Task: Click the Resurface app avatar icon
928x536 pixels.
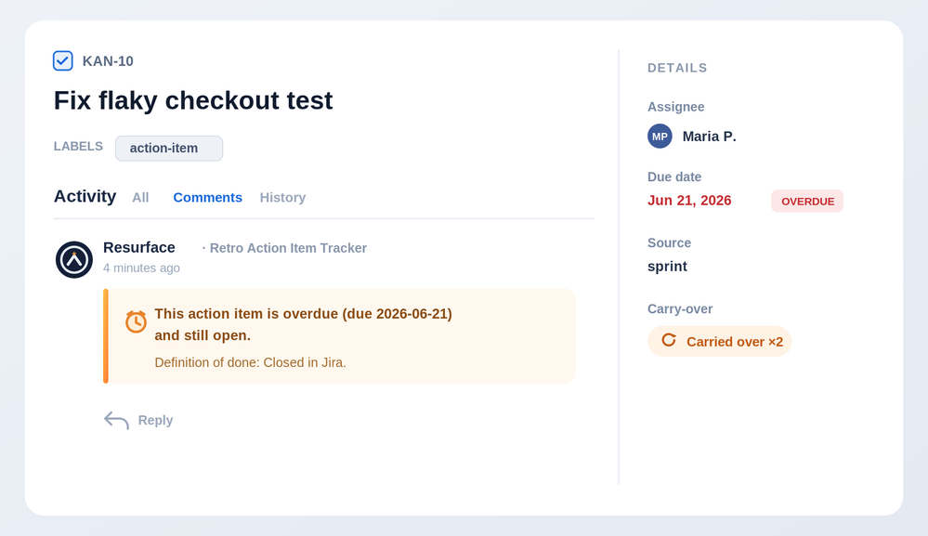Action: click(74, 260)
